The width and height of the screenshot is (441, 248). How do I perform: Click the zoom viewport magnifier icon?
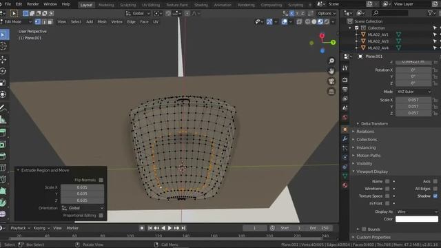point(331,61)
